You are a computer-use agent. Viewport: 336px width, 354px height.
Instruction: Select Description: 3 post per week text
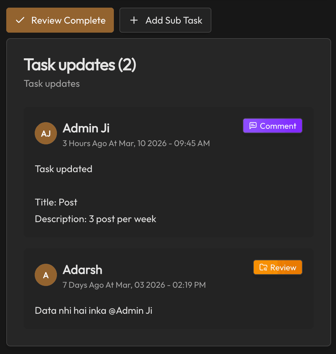(95, 219)
